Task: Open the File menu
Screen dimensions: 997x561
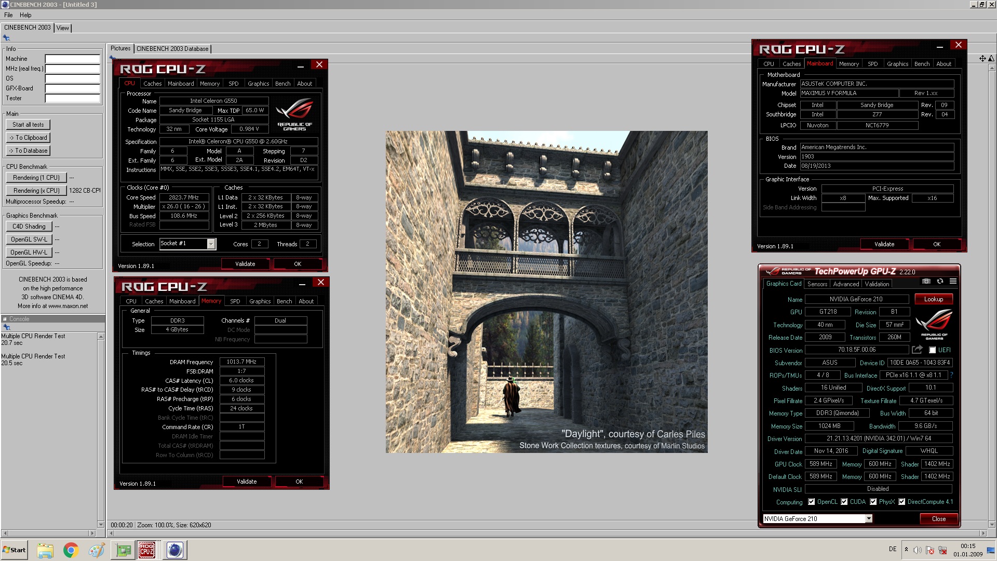Action: [x=8, y=15]
